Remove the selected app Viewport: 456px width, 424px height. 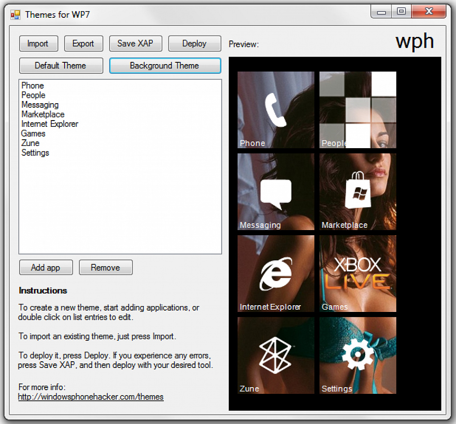[x=106, y=267]
